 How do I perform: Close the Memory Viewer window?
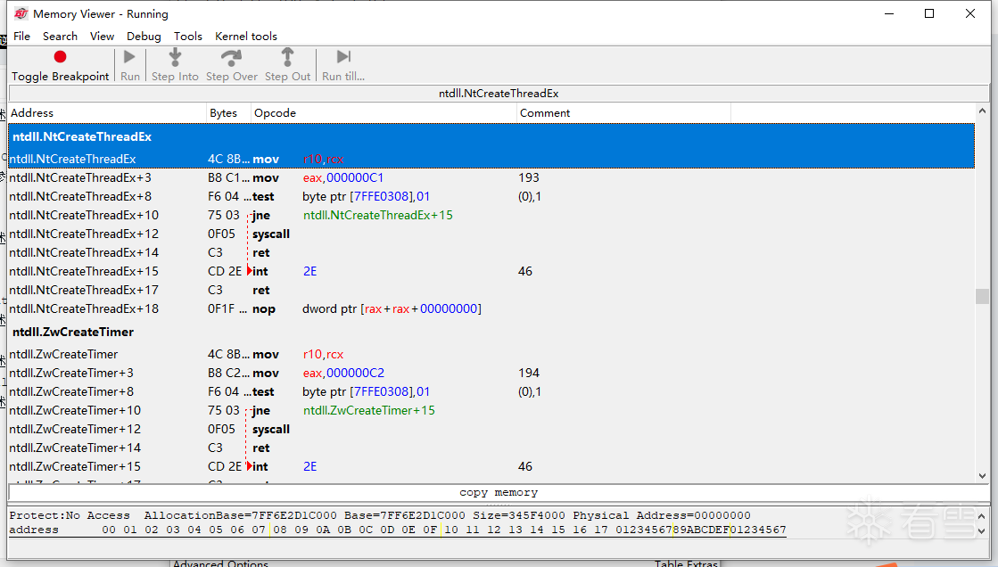(x=970, y=13)
